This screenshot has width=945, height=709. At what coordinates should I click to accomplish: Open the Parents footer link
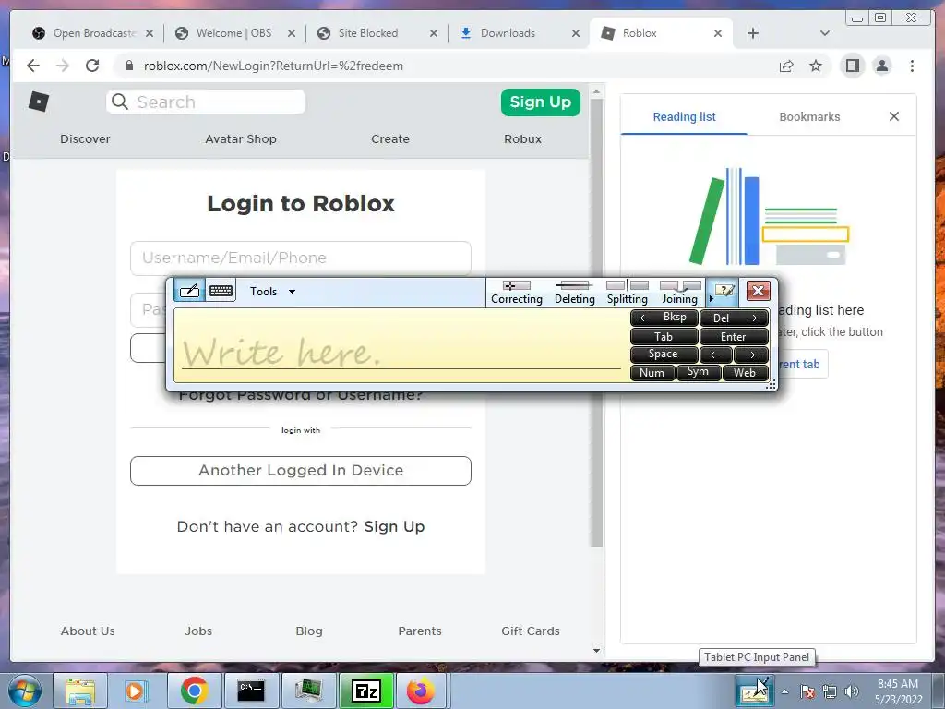[420, 631]
